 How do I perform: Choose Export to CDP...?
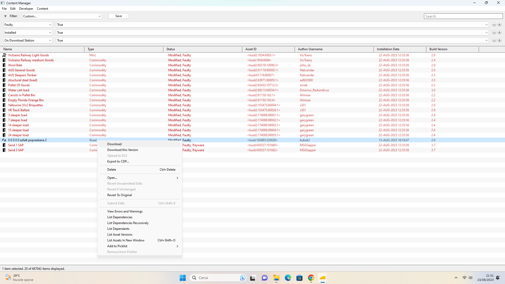coord(140,161)
